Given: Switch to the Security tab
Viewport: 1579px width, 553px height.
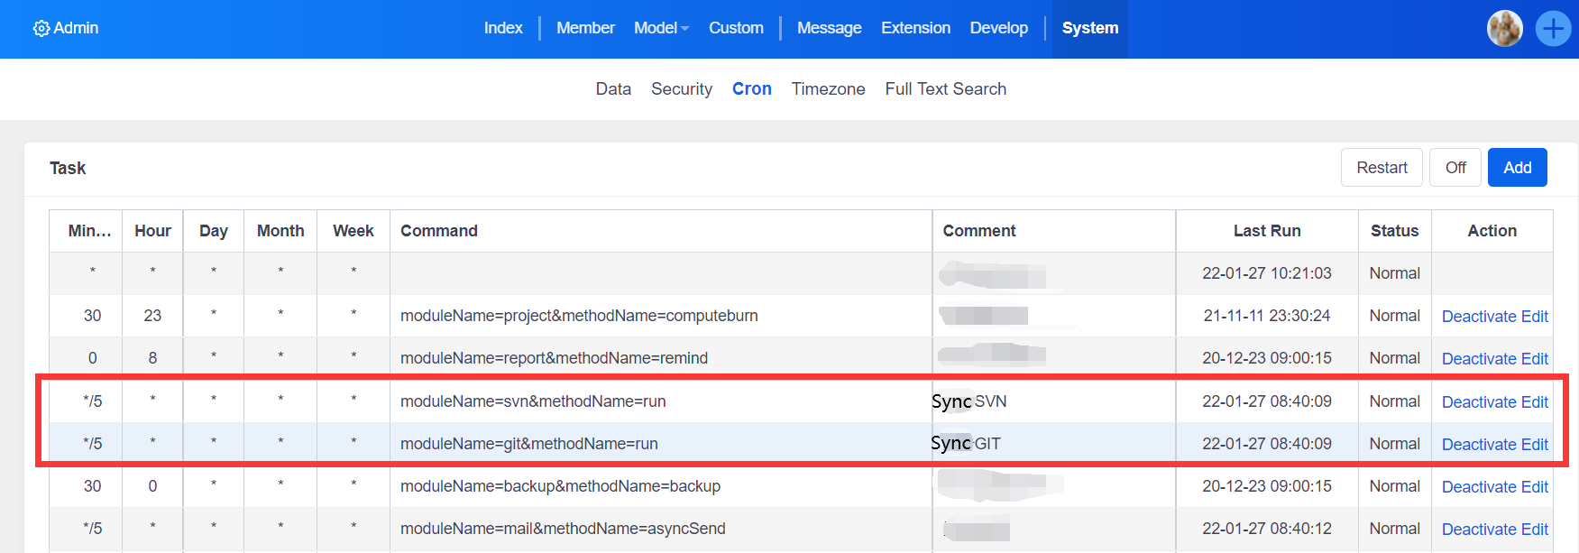Looking at the screenshot, I should (681, 89).
